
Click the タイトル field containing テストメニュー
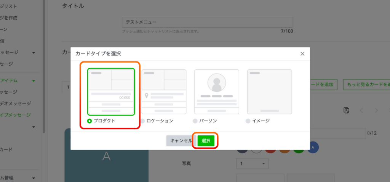pyautogui.click(x=208, y=22)
